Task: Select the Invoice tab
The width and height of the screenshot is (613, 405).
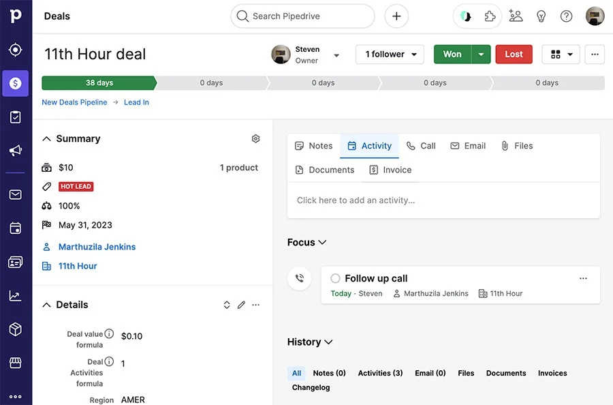Action: coord(390,170)
